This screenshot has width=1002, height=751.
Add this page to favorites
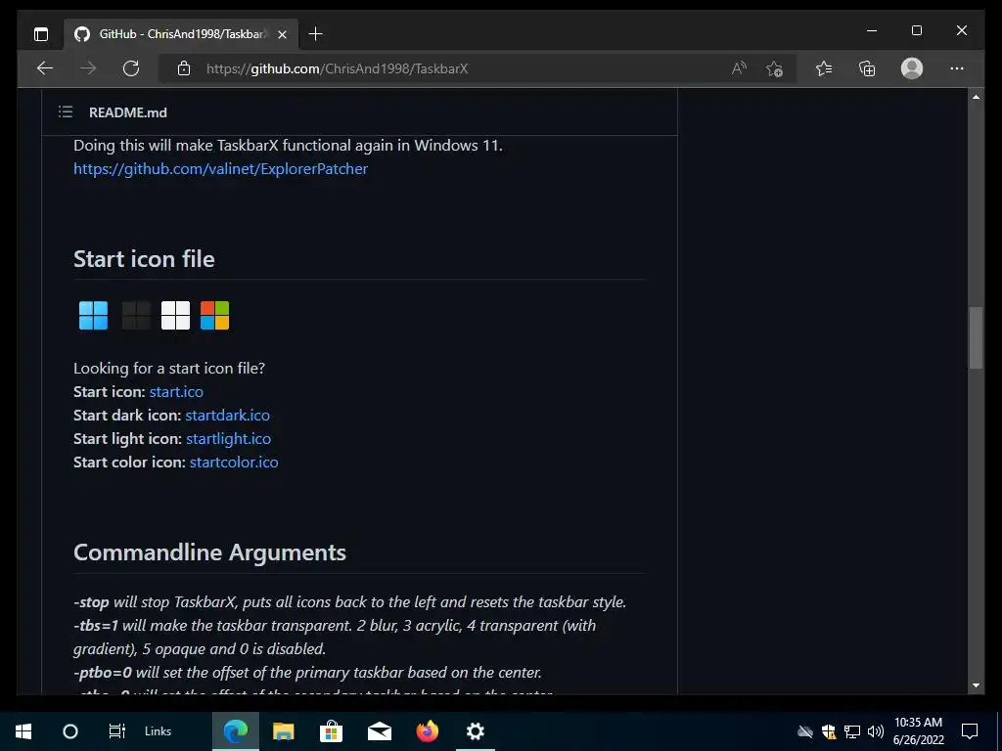tap(775, 68)
